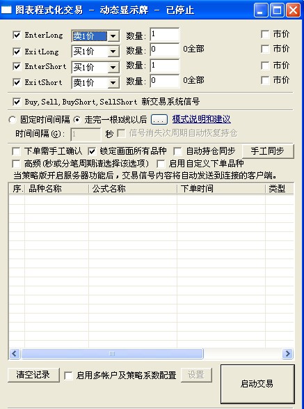Image resolution: width=304 pixels, height=409 pixels.
Task: Click the ExitShort 数量 input field
Action: coord(165,81)
